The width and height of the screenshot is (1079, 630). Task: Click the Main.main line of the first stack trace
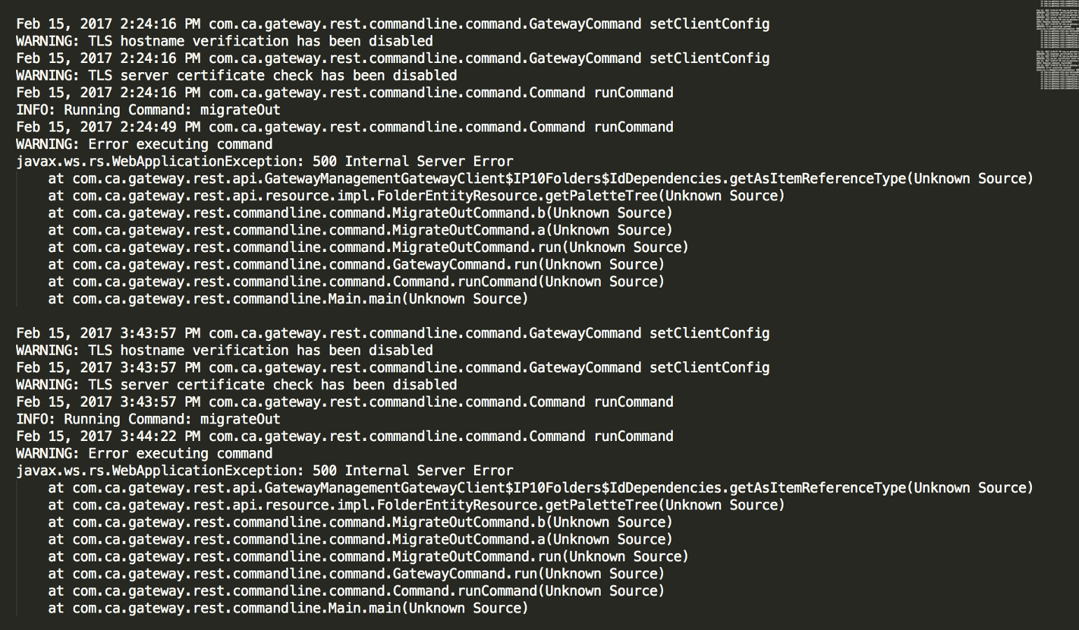(288, 299)
